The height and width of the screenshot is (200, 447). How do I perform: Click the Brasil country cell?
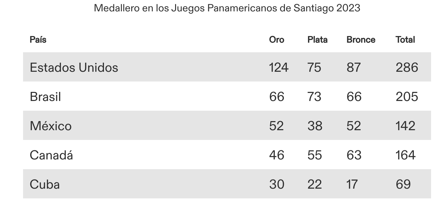[45, 96]
